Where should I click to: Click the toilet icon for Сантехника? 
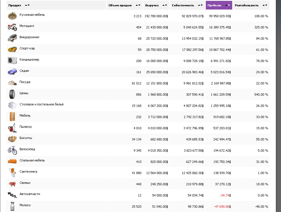(12, 173)
